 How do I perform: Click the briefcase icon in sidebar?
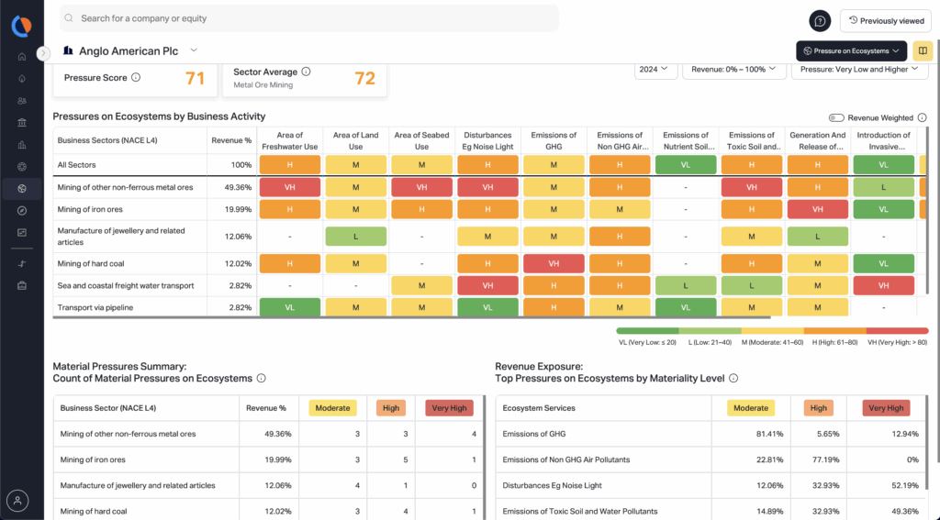pyautogui.click(x=21, y=286)
